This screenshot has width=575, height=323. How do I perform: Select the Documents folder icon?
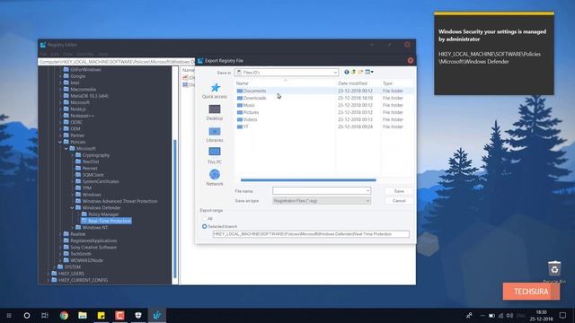tap(240, 91)
